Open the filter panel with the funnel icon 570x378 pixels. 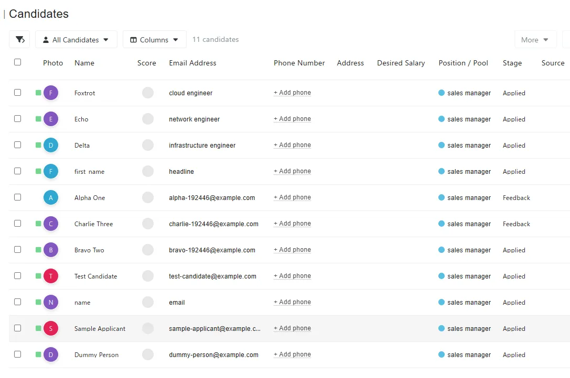coord(19,40)
